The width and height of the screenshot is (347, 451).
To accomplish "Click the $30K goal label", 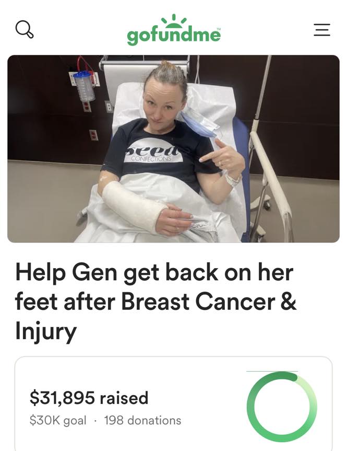I will tap(58, 421).
